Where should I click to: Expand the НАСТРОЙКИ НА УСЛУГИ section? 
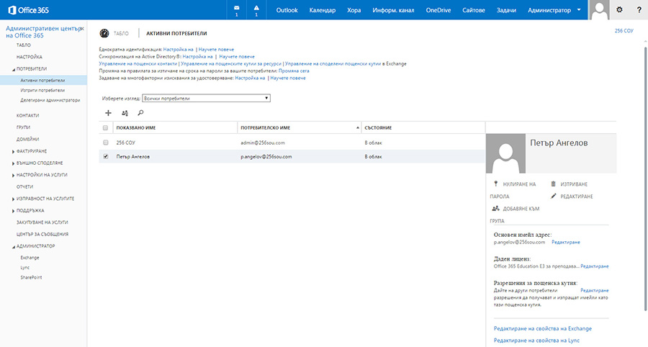(x=13, y=175)
